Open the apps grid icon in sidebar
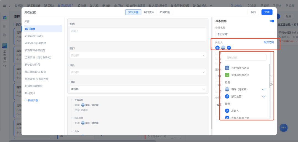Viewport: 298px width, 142px height. (5, 26)
